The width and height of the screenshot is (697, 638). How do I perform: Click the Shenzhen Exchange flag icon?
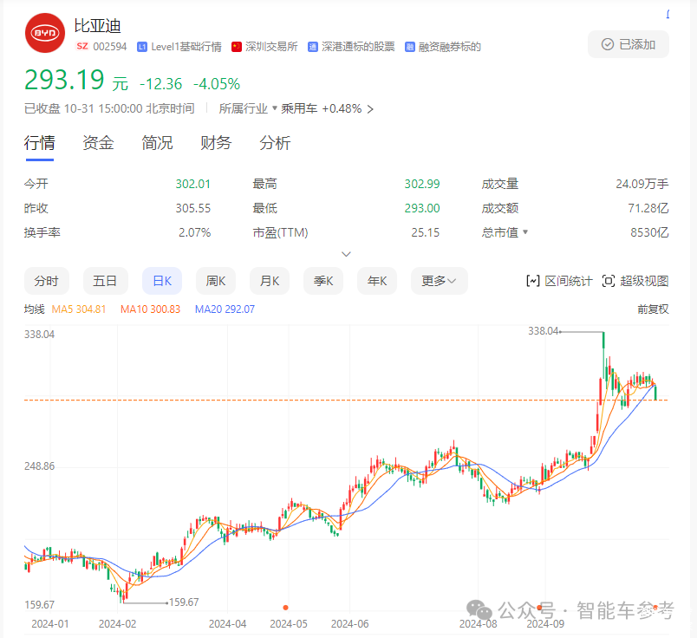pyautogui.click(x=237, y=47)
